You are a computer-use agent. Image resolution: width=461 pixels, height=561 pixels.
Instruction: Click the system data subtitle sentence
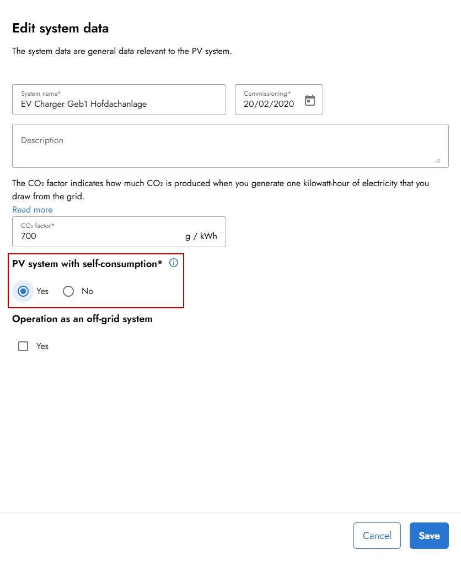[x=122, y=51]
